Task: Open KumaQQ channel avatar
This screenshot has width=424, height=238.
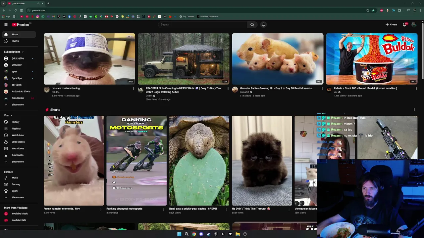Action: [x=235, y=90]
